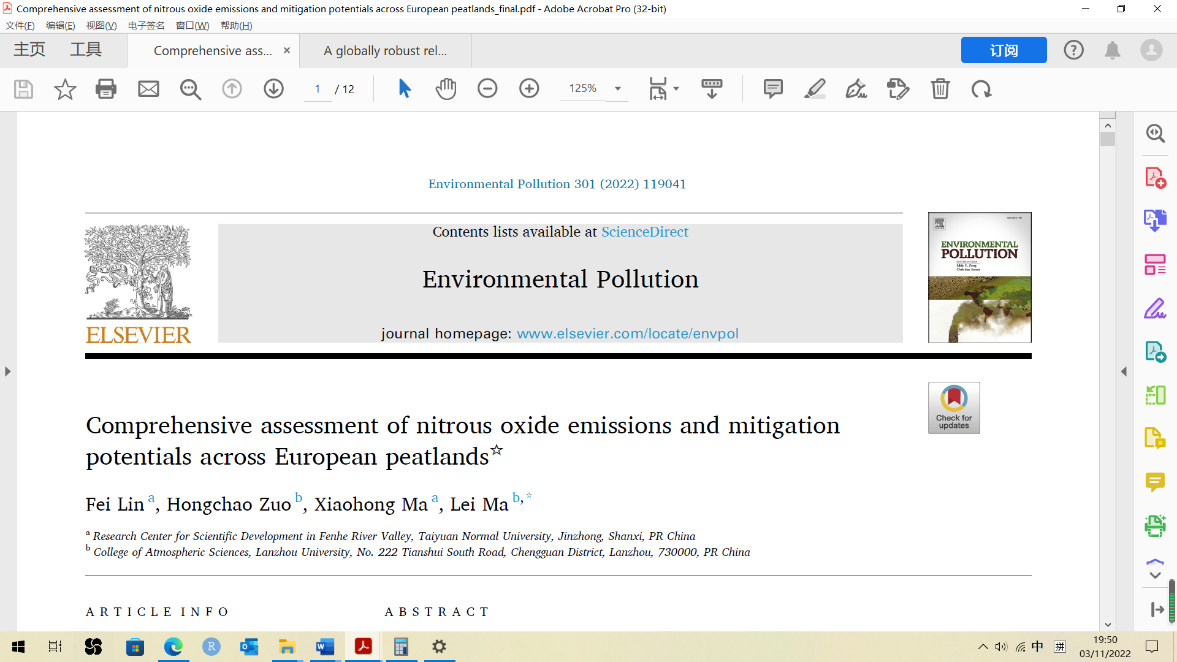Go to next page arrow

coord(273,89)
